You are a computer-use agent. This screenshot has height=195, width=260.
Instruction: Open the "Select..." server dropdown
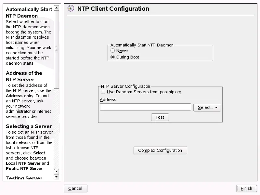coord(205,107)
